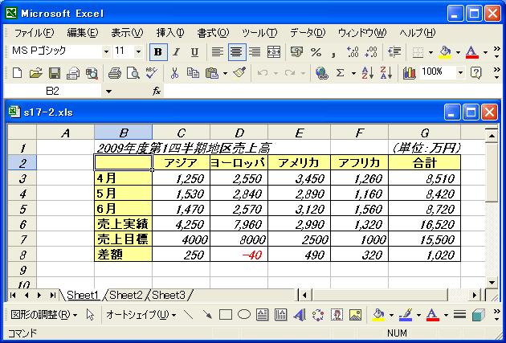Open AutoSum dropdown arrow
The image size is (506, 343).
[x=353, y=74]
